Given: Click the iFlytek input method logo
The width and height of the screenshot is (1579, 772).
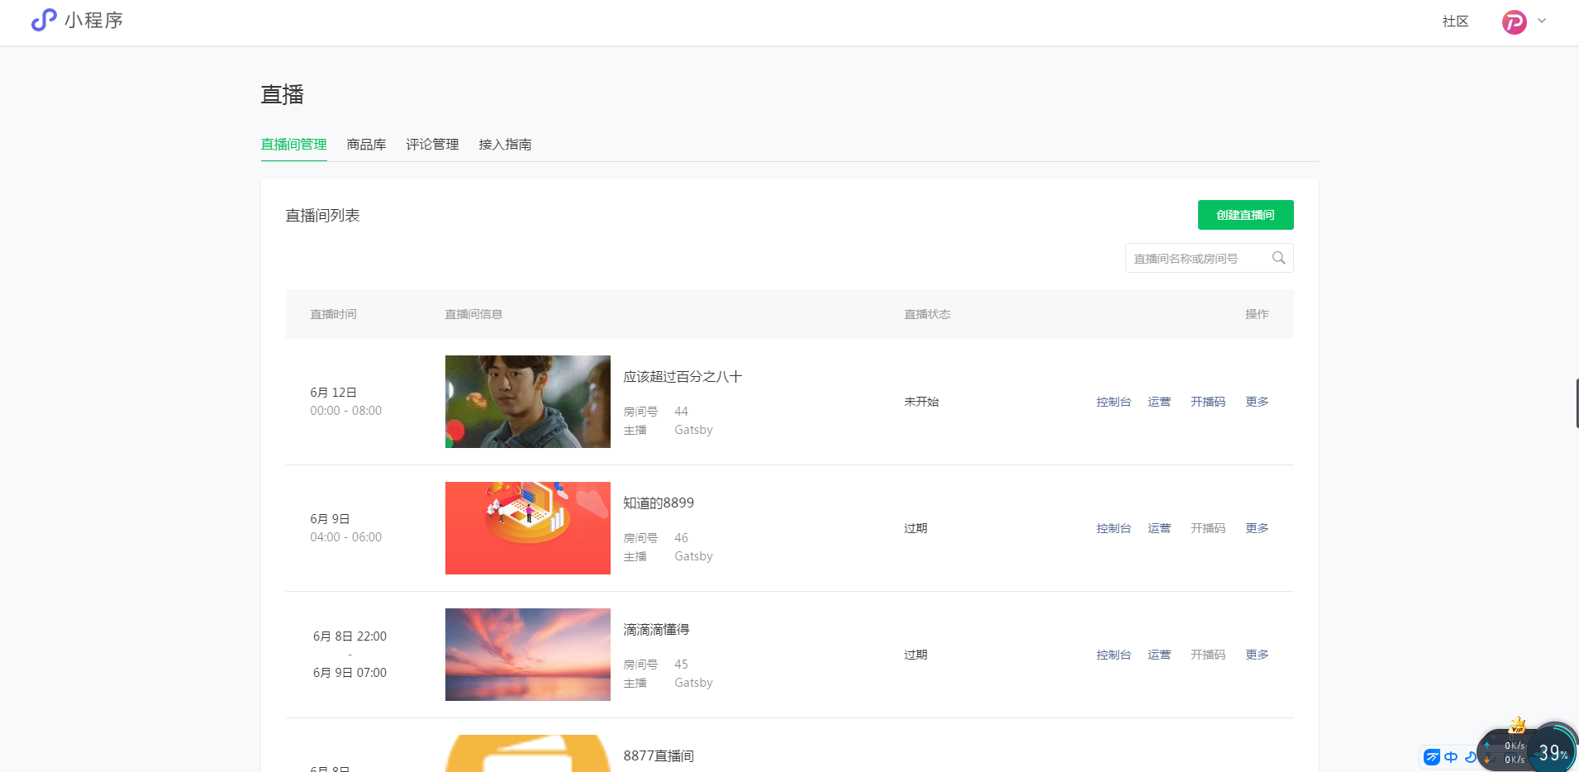Looking at the screenshot, I should (x=1432, y=756).
